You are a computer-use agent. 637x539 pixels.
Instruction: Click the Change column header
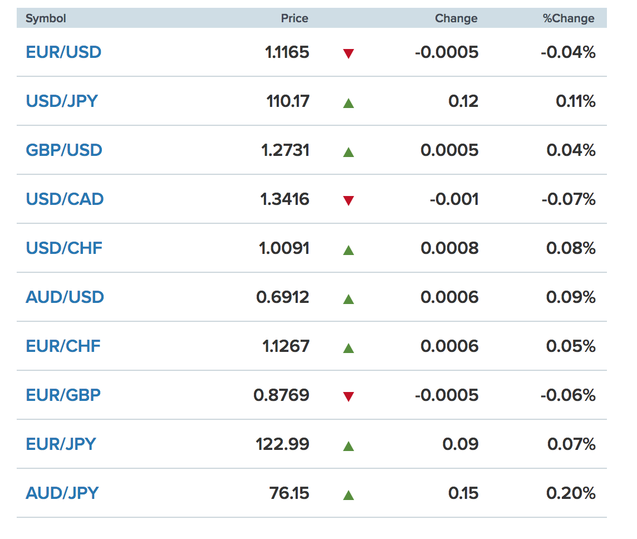click(456, 18)
